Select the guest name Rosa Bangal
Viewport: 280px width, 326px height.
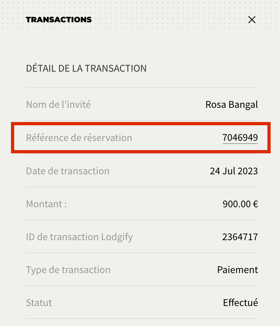[232, 105]
